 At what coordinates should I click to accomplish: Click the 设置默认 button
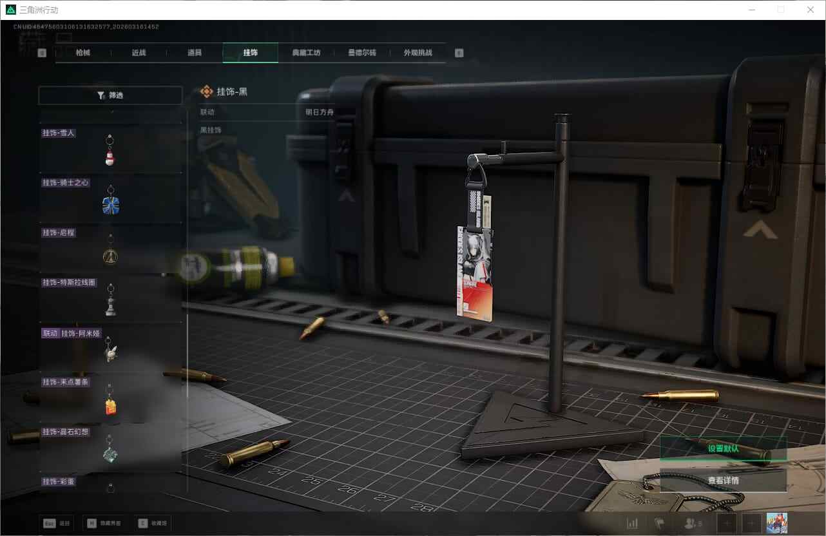pos(723,448)
